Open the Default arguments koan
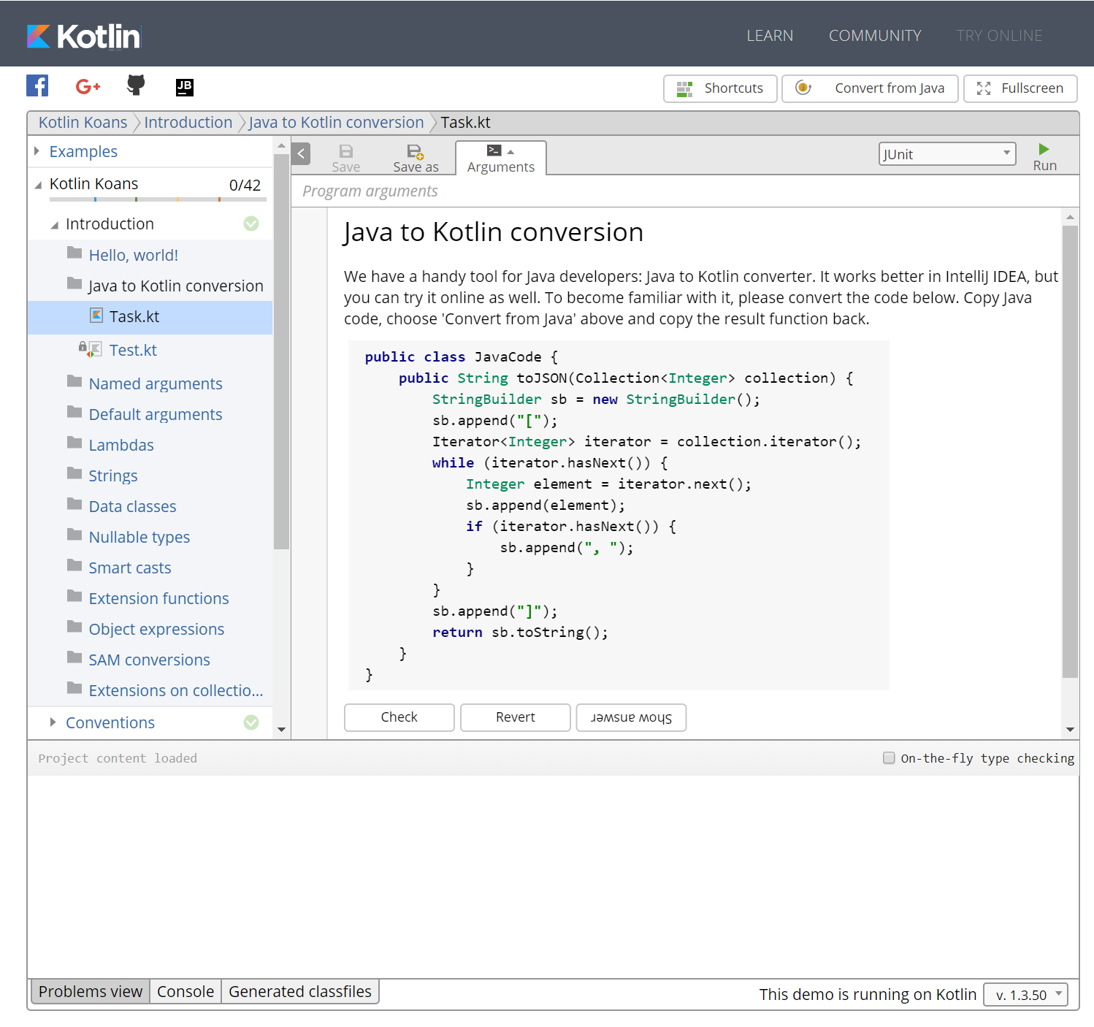Viewport: 1094px width, 1027px height. [x=156, y=414]
